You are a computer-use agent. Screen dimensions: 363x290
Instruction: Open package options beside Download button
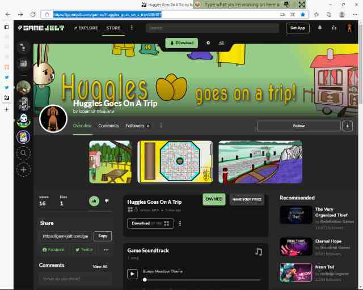point(180,223)
